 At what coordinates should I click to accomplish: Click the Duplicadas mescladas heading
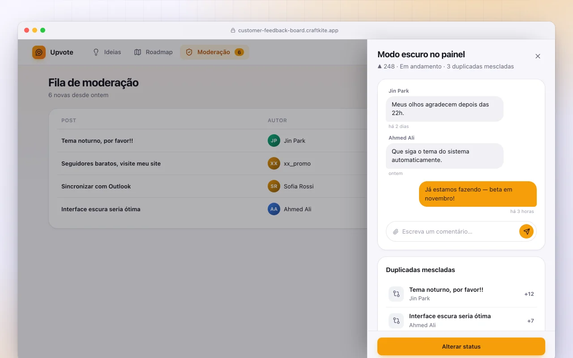tap(420, 270)
